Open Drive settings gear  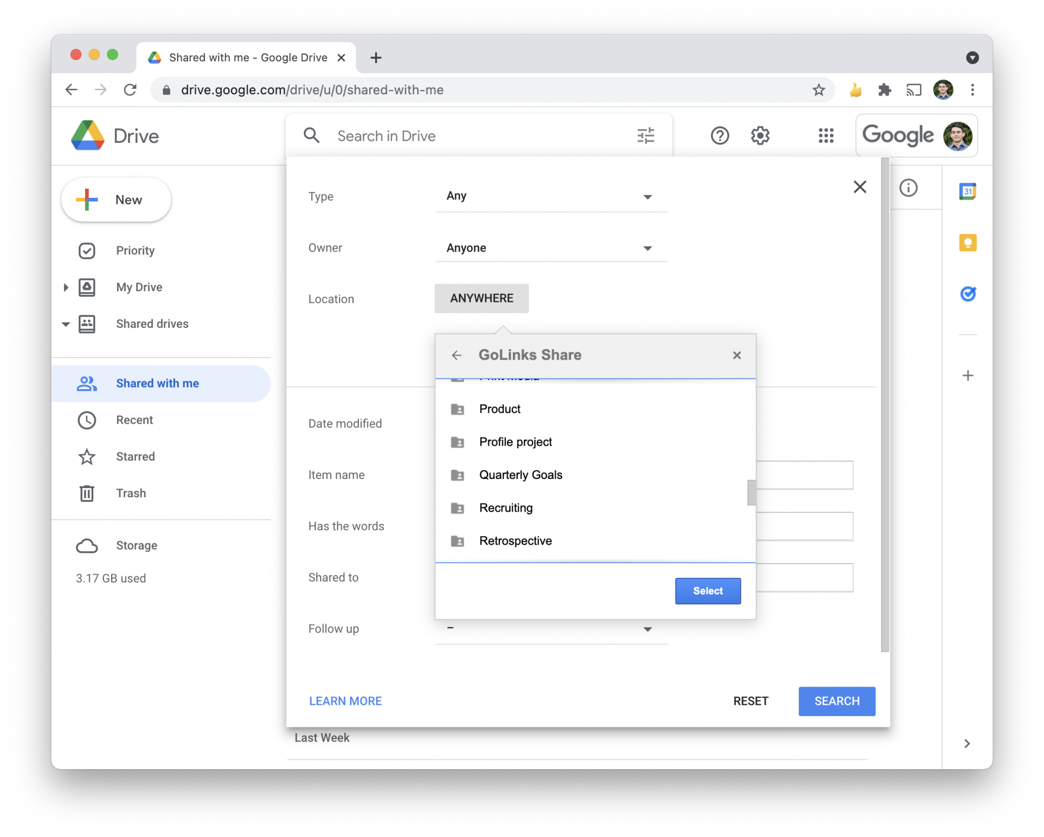tap(760, 136)
